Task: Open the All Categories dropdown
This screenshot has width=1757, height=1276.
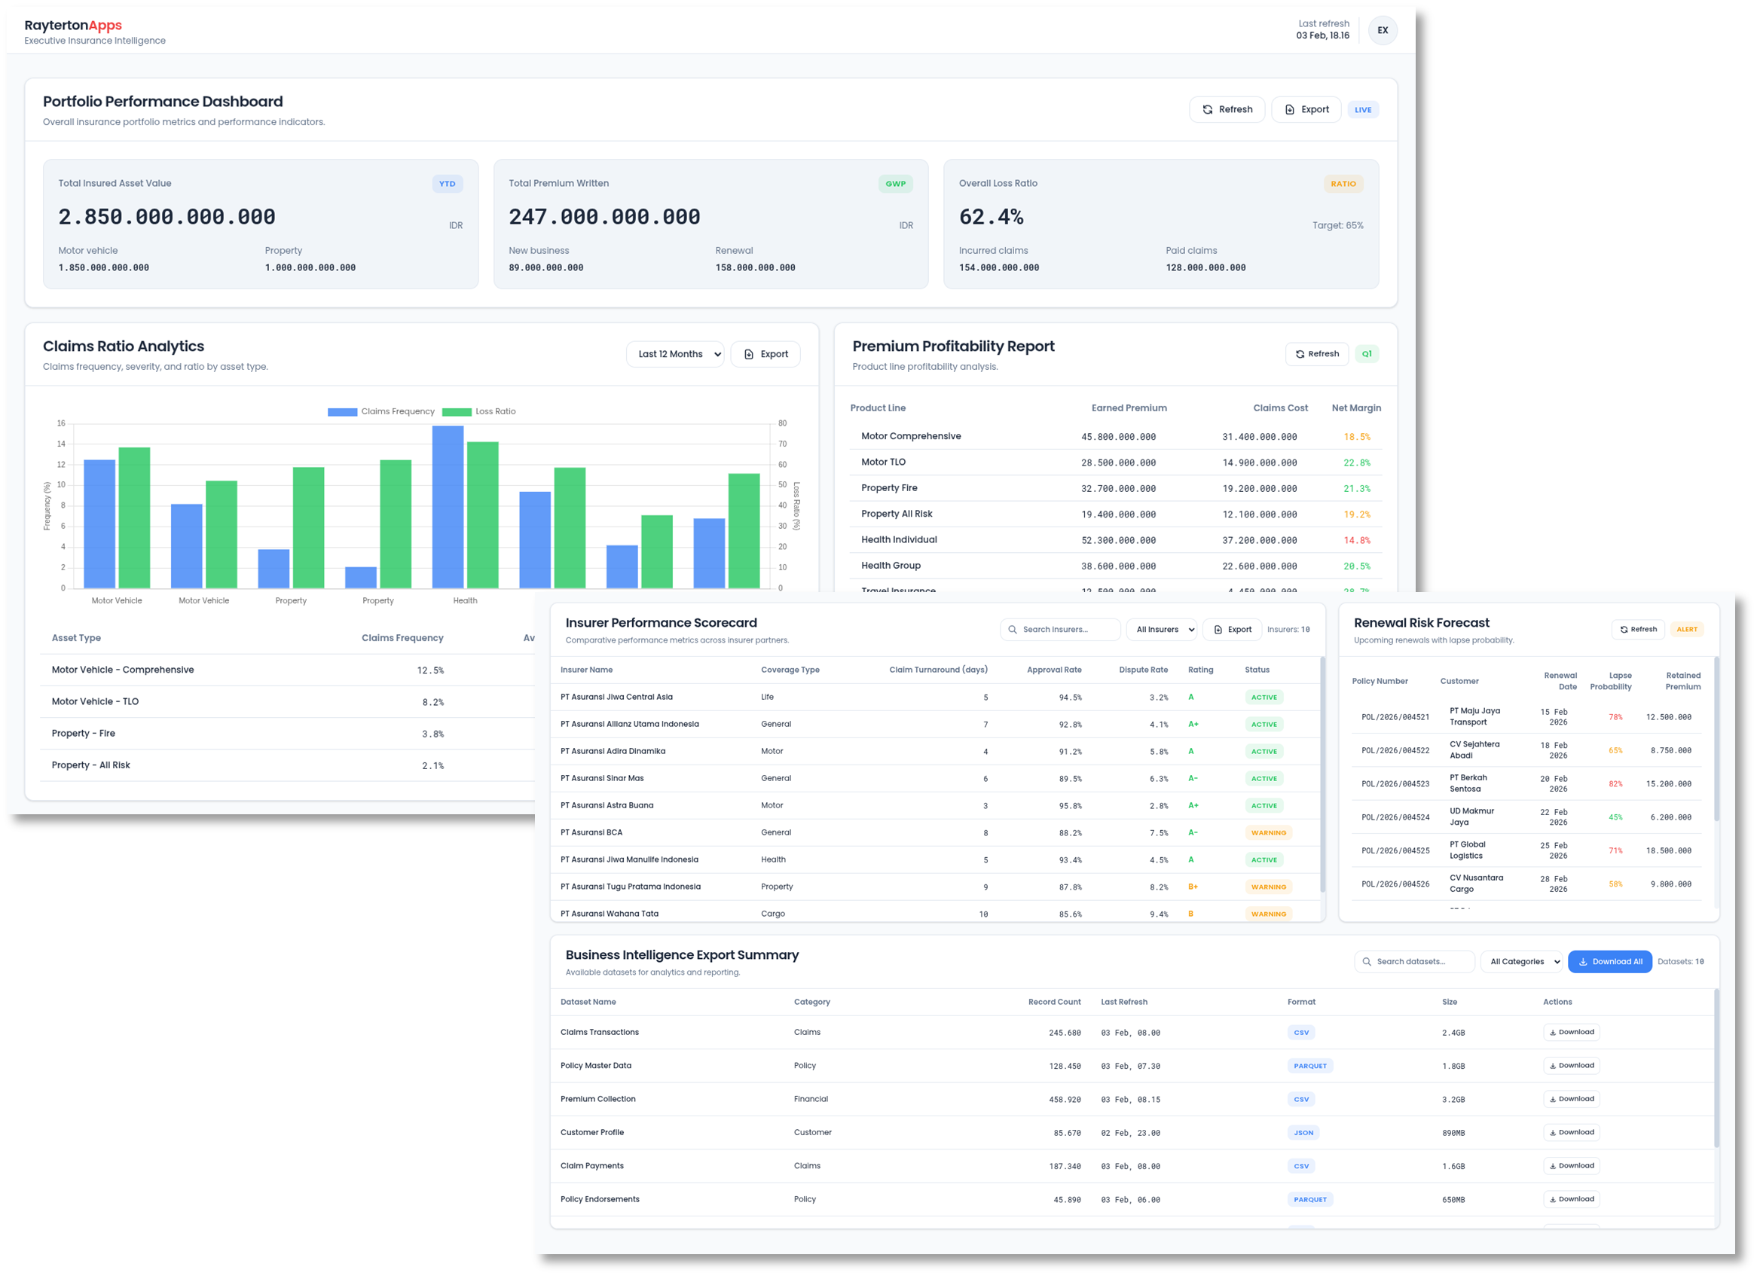Action: (1520, 961)
